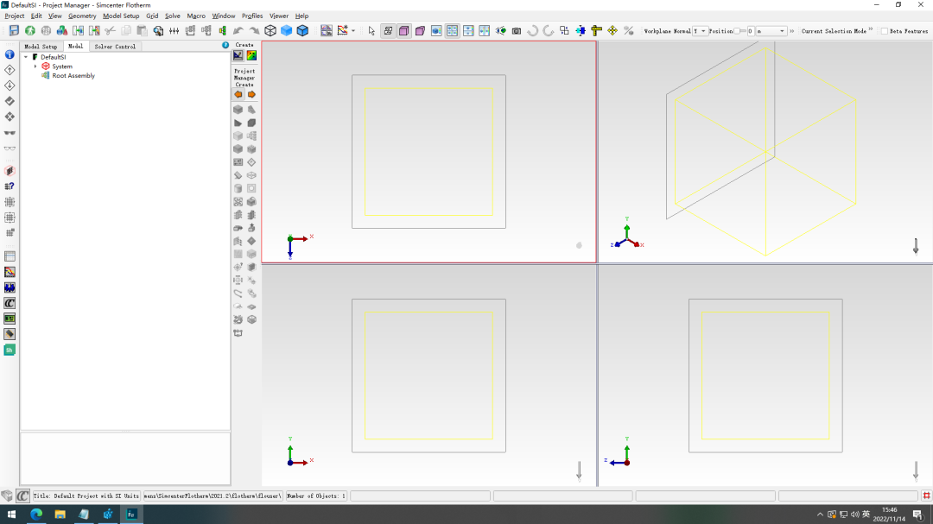This screenshot has height=524, width=933.
Task: Toggle the pink solid box view button
Action: tap(420, 30)
